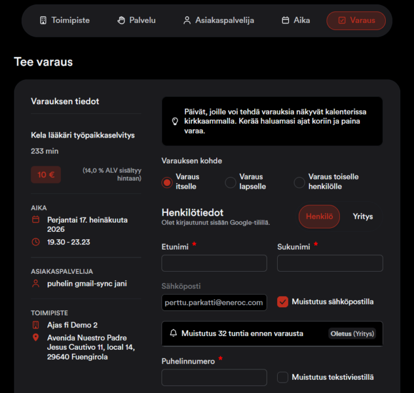Enable Muistutus tekstiviestillä checkbox
Viewport: 414px width, 393px height.
[282, 377]
